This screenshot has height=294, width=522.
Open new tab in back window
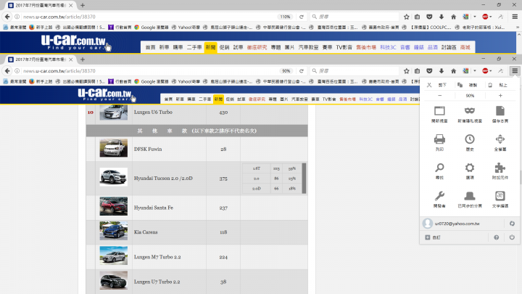pos(83,5)
